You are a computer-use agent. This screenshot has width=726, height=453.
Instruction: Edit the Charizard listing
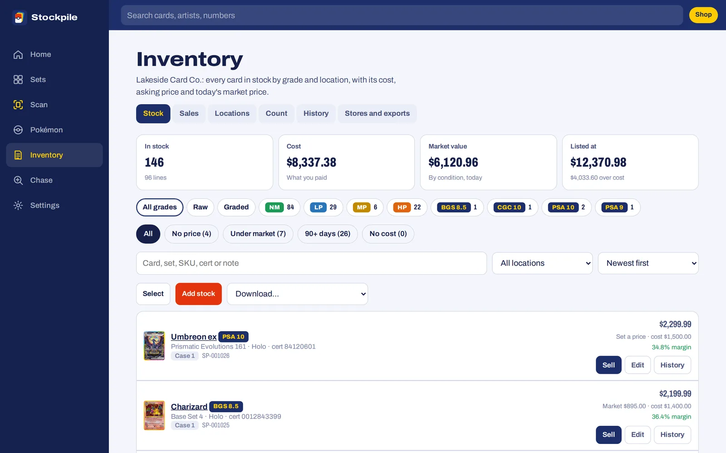638,435
